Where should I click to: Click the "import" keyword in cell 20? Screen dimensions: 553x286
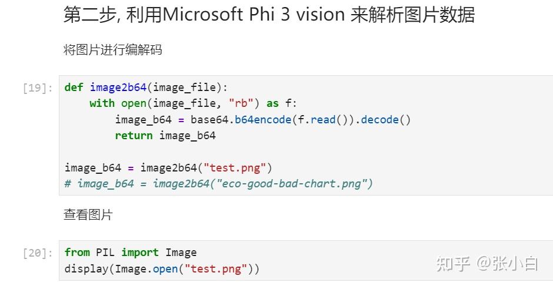click(140, 253)
